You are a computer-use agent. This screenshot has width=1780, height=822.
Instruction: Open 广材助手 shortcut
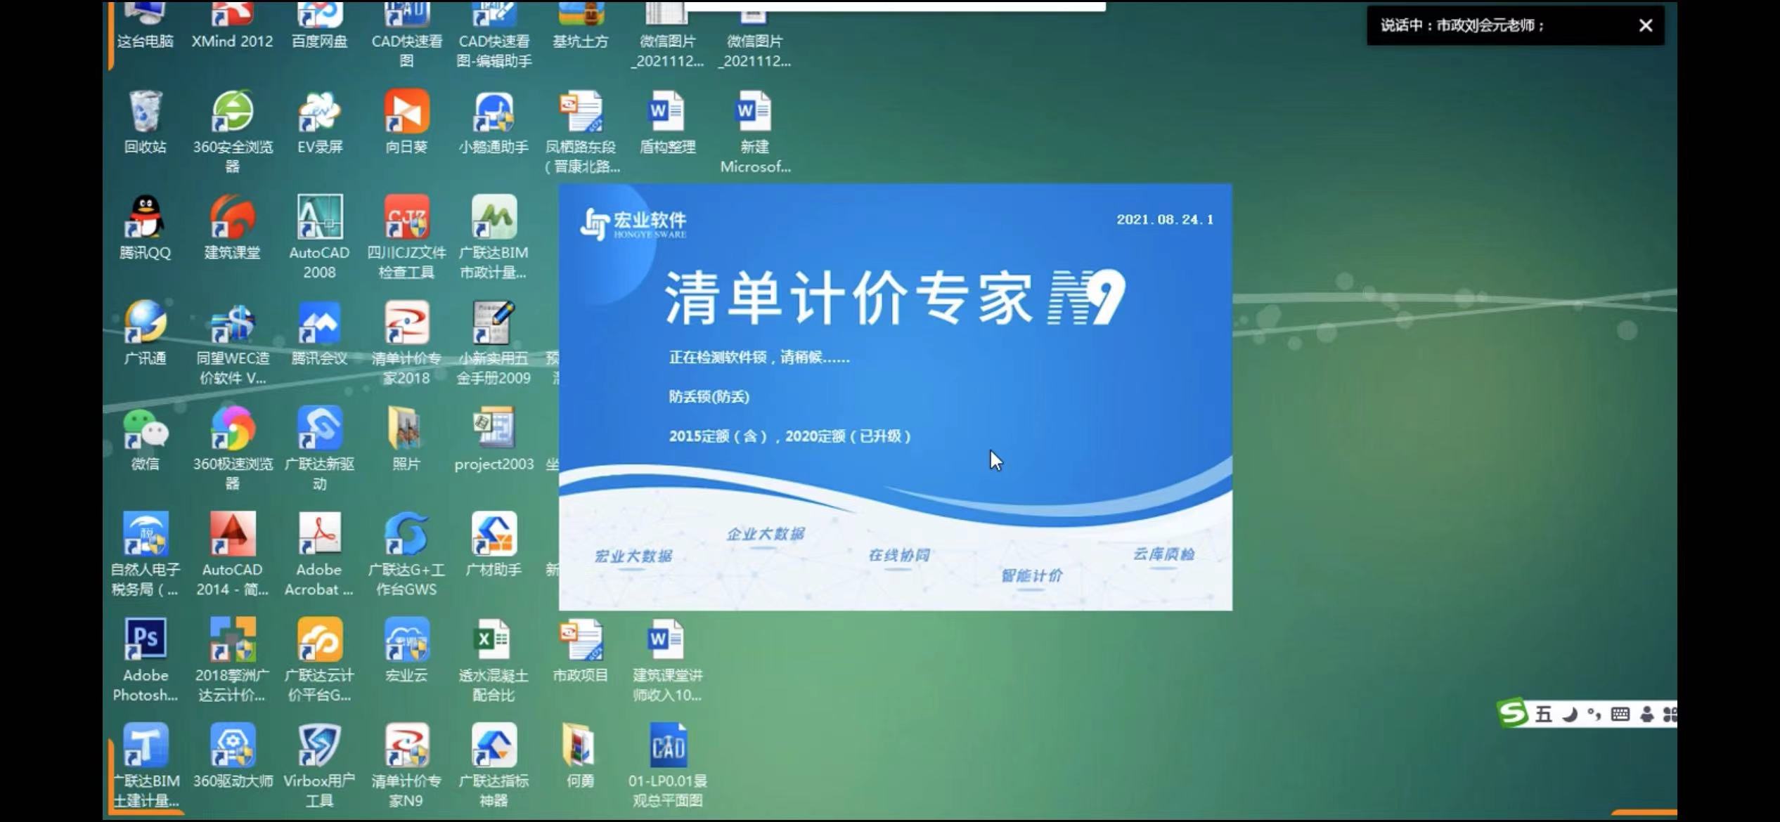[x=494, y=544]
